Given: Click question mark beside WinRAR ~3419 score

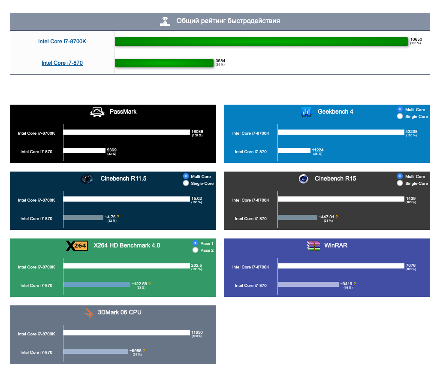Looking at the screenshot, I should 355,284.
